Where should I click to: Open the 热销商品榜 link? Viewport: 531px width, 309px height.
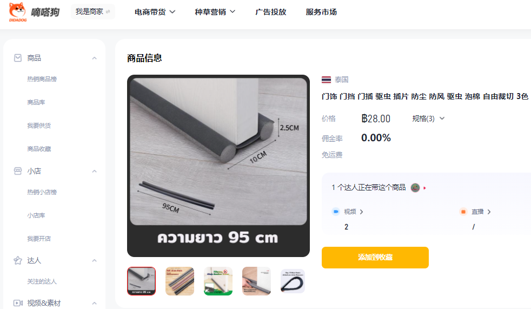[42, 79]
